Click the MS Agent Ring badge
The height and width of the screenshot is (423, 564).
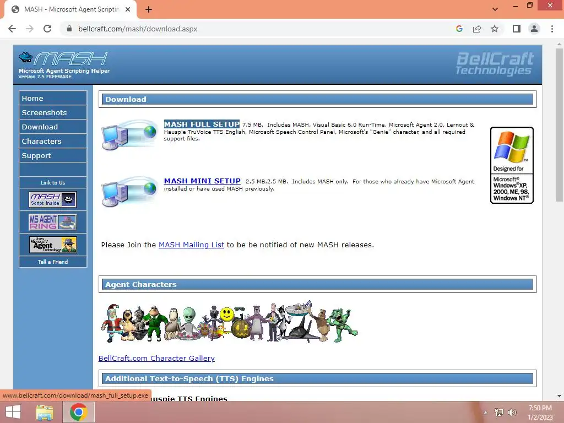53,222
